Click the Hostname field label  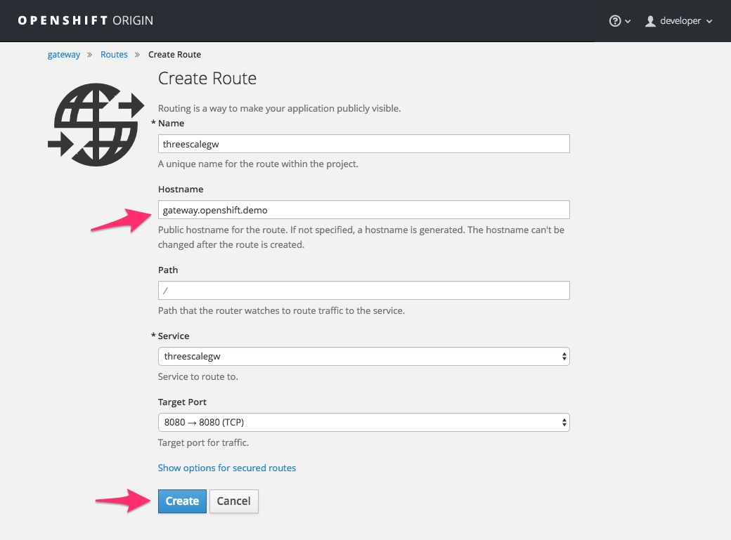coord(181,190)
